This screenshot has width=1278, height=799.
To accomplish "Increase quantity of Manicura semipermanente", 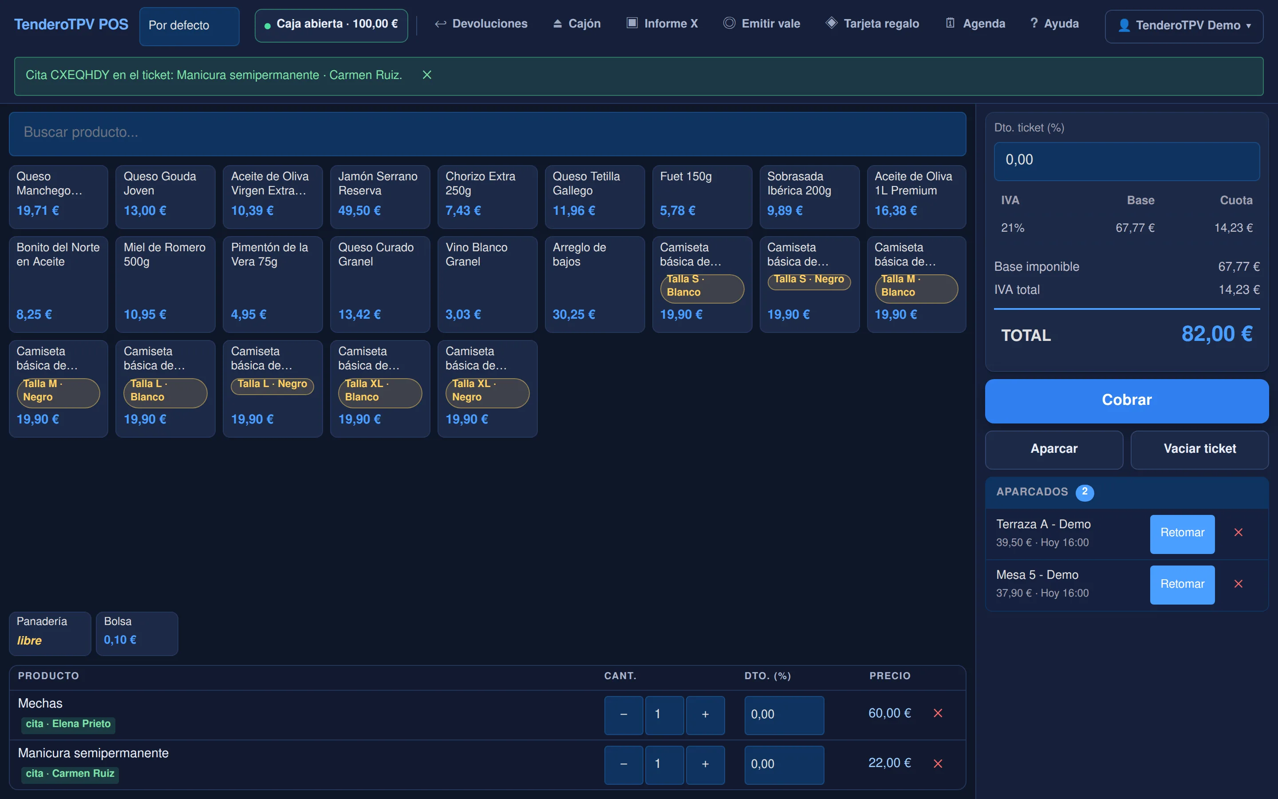I will [705, 765].
